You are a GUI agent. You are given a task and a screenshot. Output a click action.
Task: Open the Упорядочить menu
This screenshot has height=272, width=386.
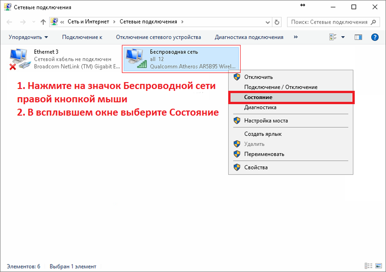28,37
